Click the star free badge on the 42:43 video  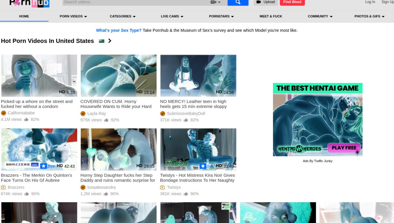(48, 166)
